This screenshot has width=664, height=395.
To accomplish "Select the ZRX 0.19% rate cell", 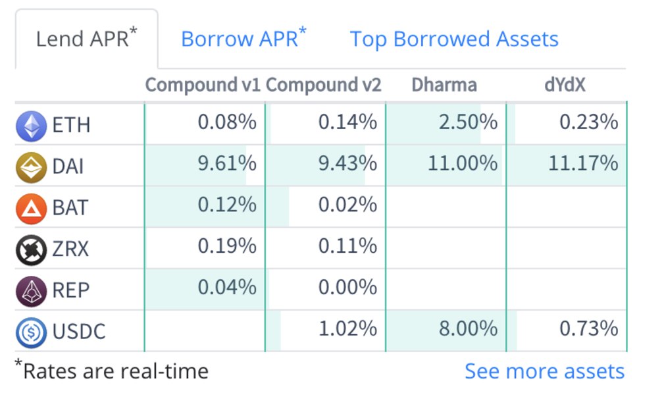I will click(x=205, y=248).
